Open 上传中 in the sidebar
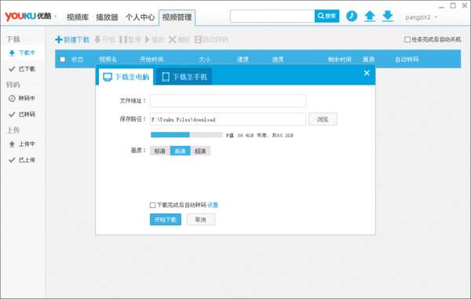This screenshot has width=471, height=299. pos(22,144)
